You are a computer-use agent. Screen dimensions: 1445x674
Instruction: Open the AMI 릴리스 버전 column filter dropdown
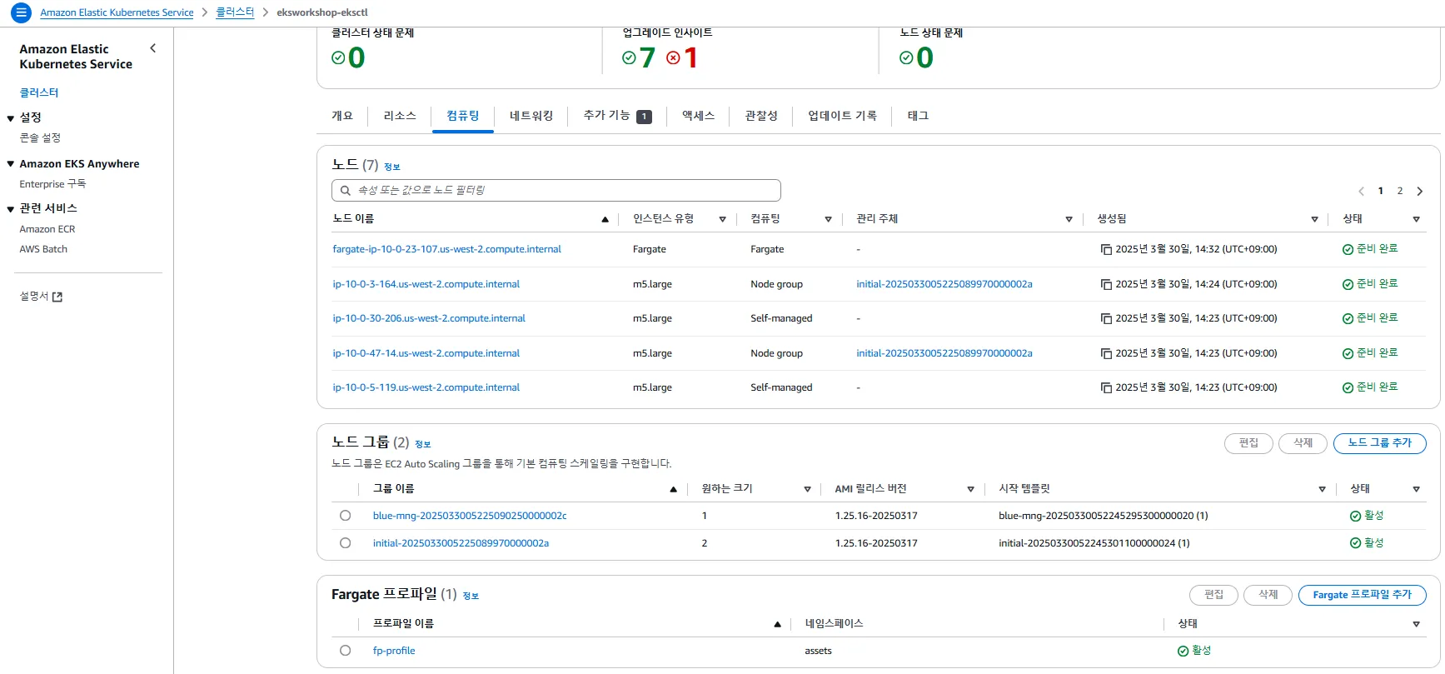[x=970, y=489]
